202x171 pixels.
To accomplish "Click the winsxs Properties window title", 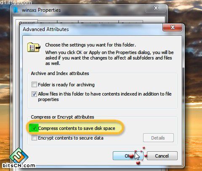I will click(x=41, y=10).
